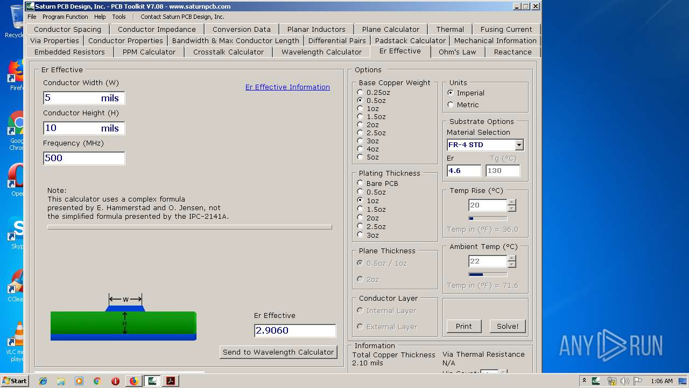Viewport: 689px width, 388px height.
Task: Switch to Reactance tab
Action: coord(512,52)
